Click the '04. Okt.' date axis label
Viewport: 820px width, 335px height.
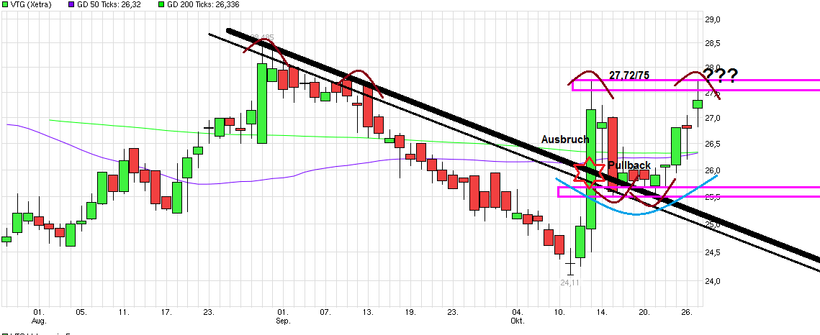pyautogui.click(x=517, y=316)
